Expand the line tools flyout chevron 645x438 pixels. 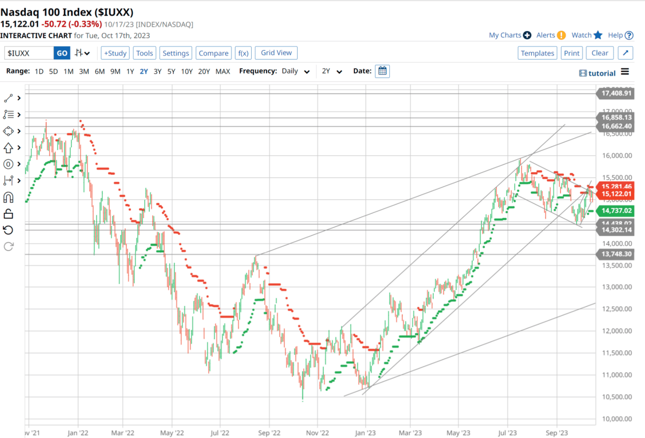coord(19,98)
